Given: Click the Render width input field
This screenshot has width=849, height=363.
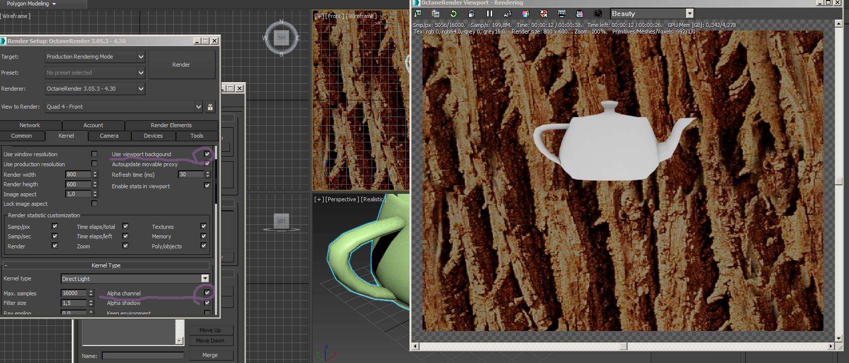Looking at the screenshot, I should pos(78,175).
